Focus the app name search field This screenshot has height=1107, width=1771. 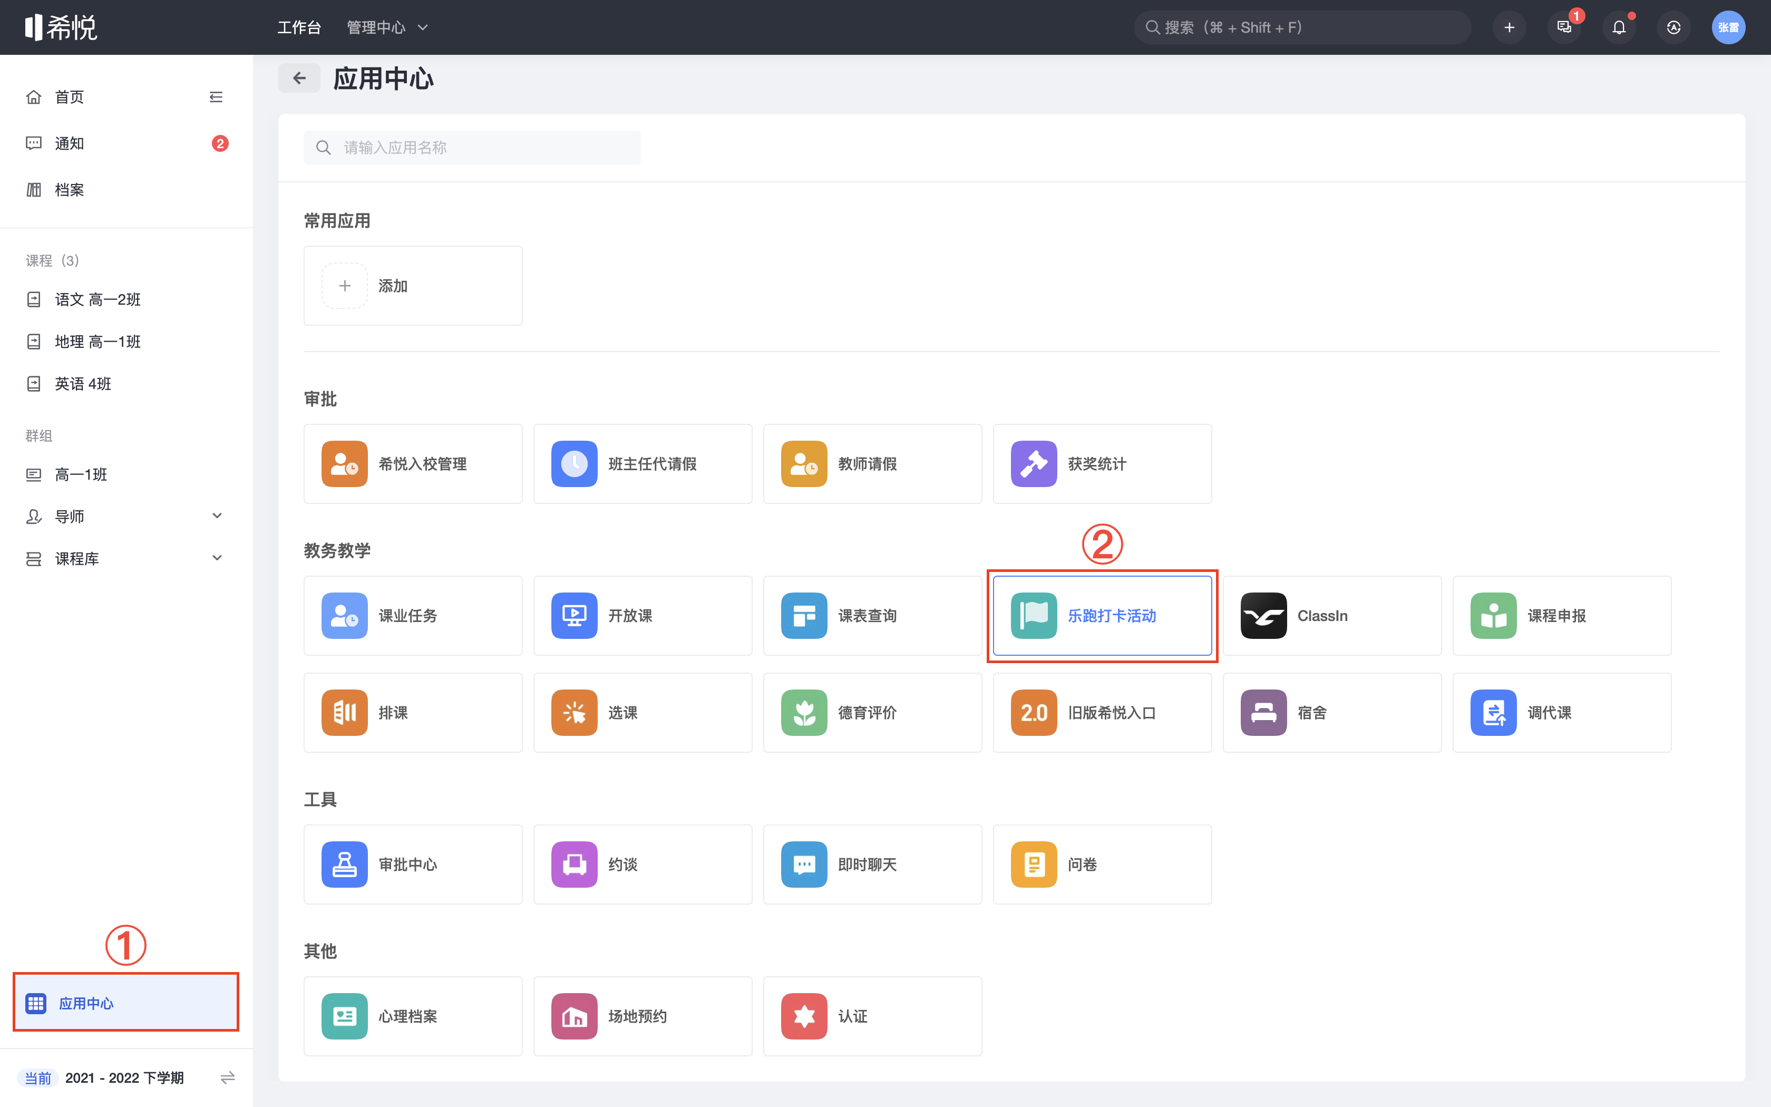[472, 147]
